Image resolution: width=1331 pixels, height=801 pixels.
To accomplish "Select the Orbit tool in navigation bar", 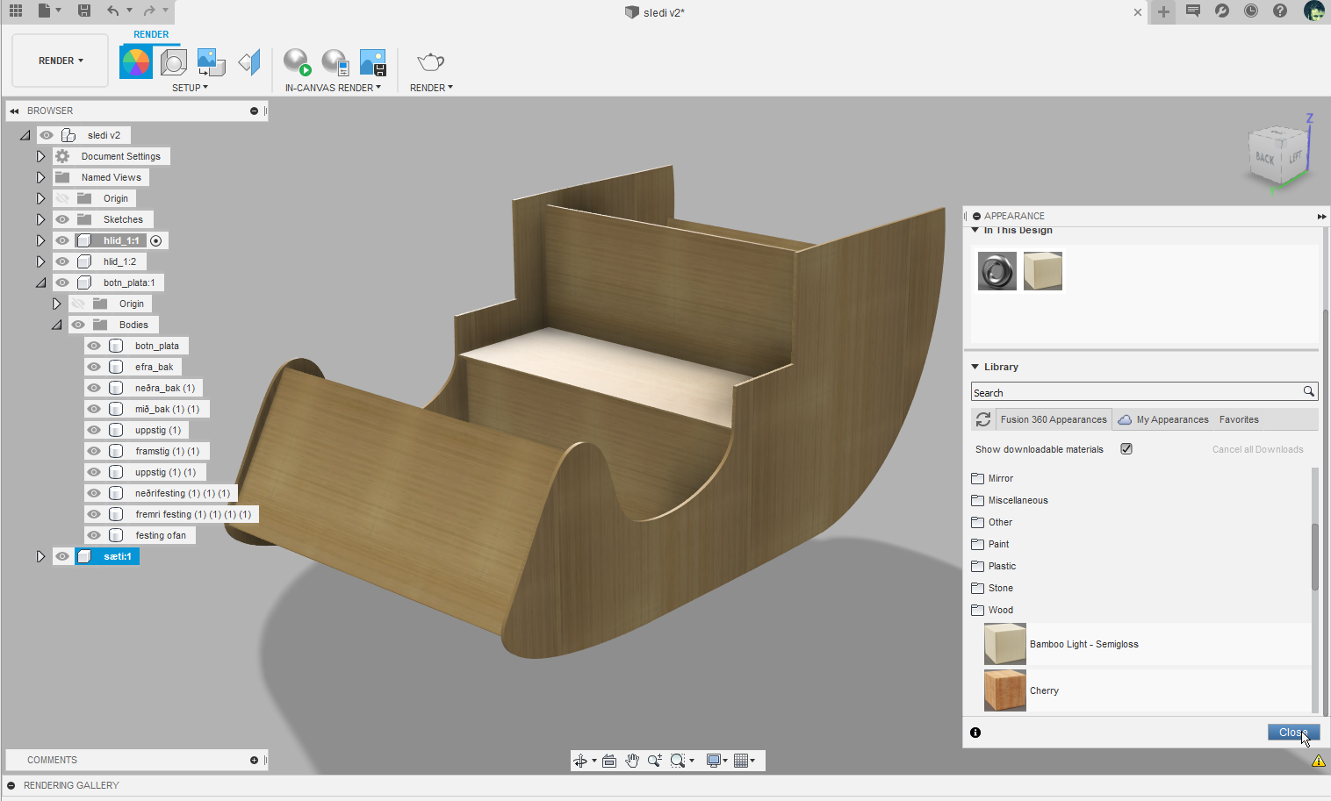I will coord(580,761).
